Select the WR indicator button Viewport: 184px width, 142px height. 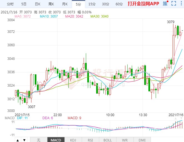click(125, 140)
